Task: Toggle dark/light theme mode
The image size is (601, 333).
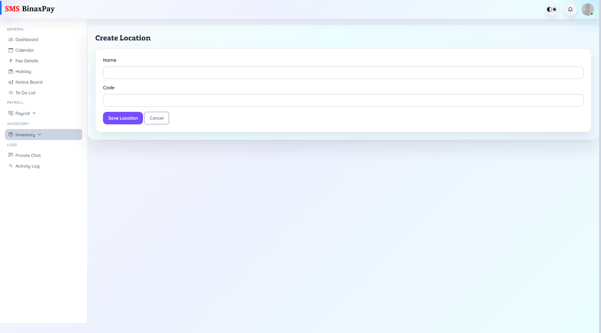Action: point(552,9)
